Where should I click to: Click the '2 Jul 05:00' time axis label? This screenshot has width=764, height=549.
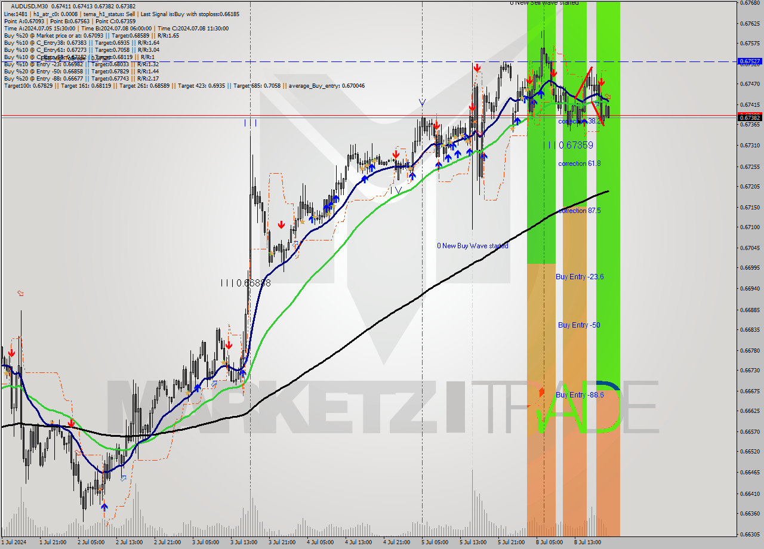point(92,542)
